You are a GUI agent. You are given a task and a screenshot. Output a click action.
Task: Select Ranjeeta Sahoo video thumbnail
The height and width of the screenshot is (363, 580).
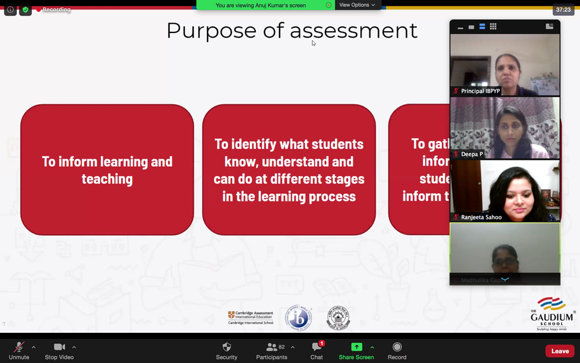(x=505, y=191)
